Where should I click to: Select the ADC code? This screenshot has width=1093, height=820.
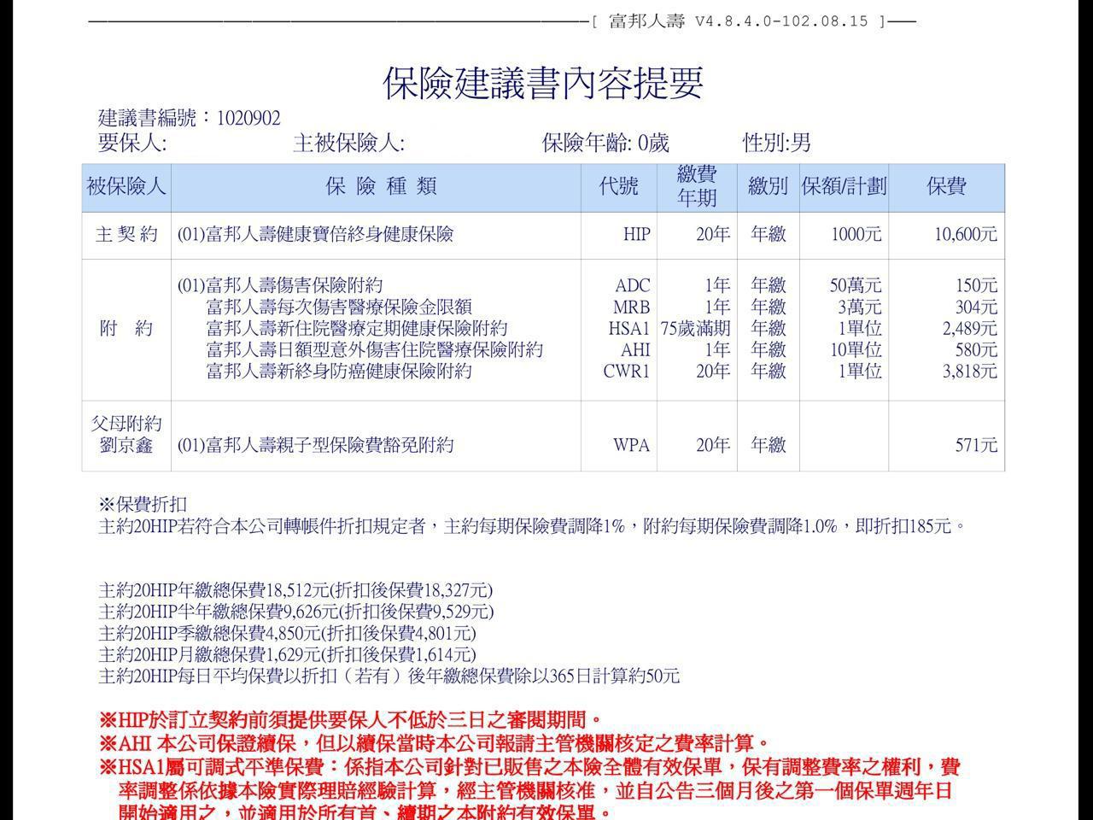632,285
